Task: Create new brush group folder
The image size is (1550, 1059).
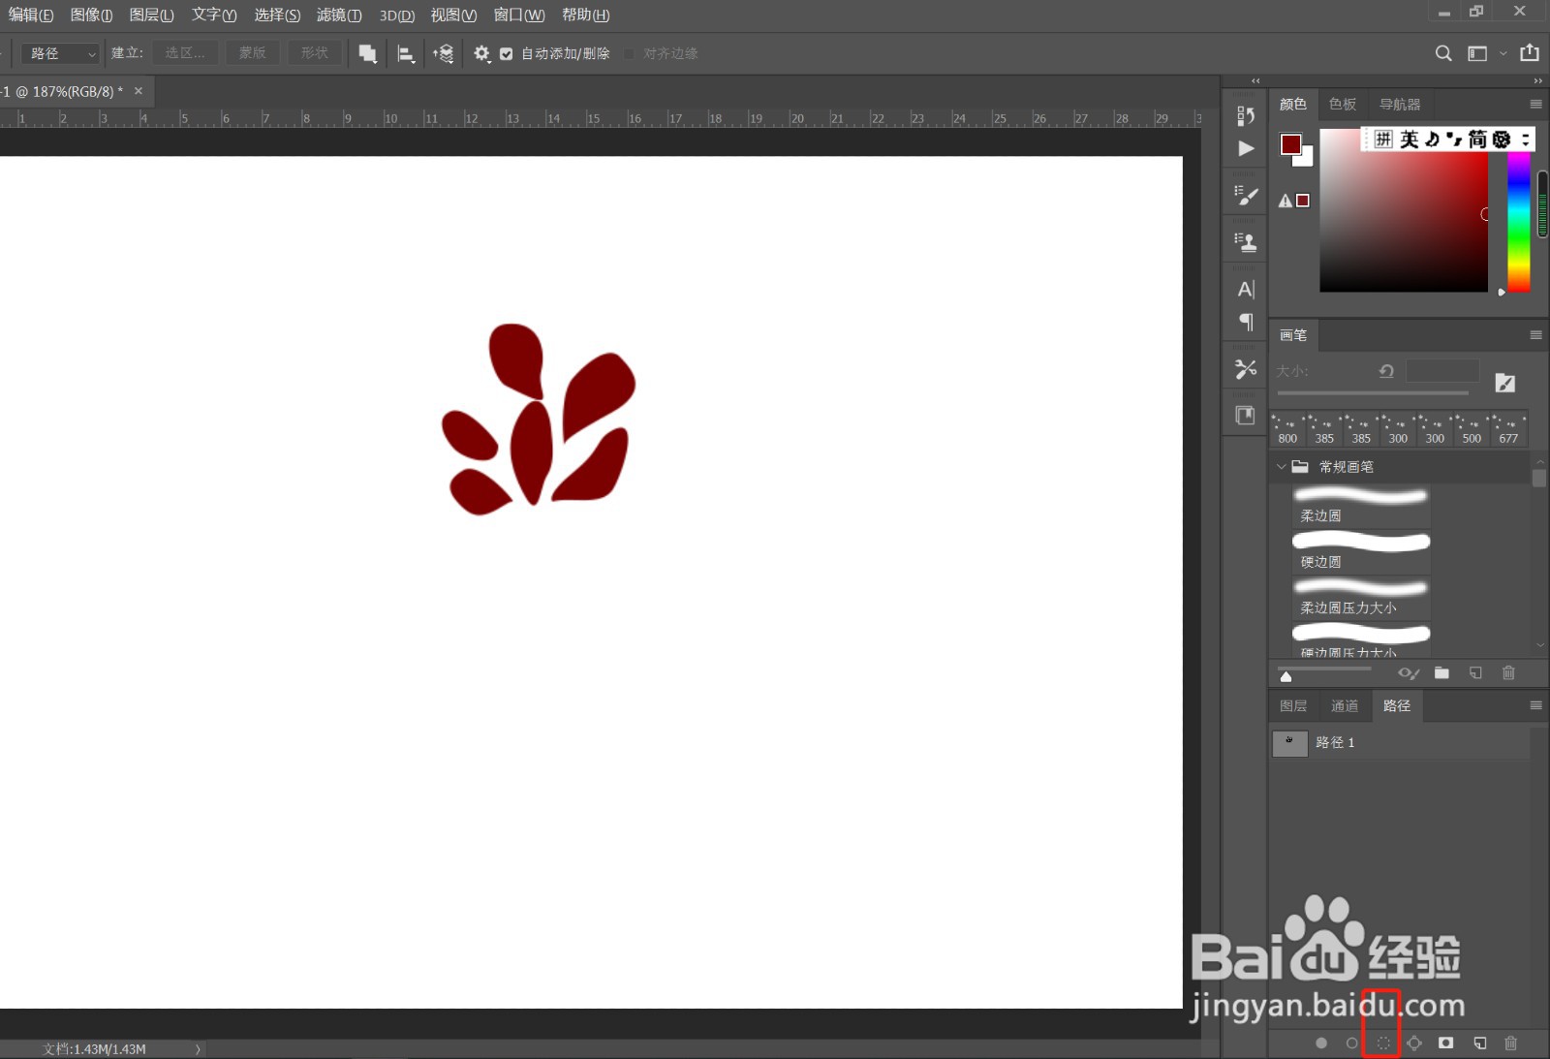Action: point(1441,672)
